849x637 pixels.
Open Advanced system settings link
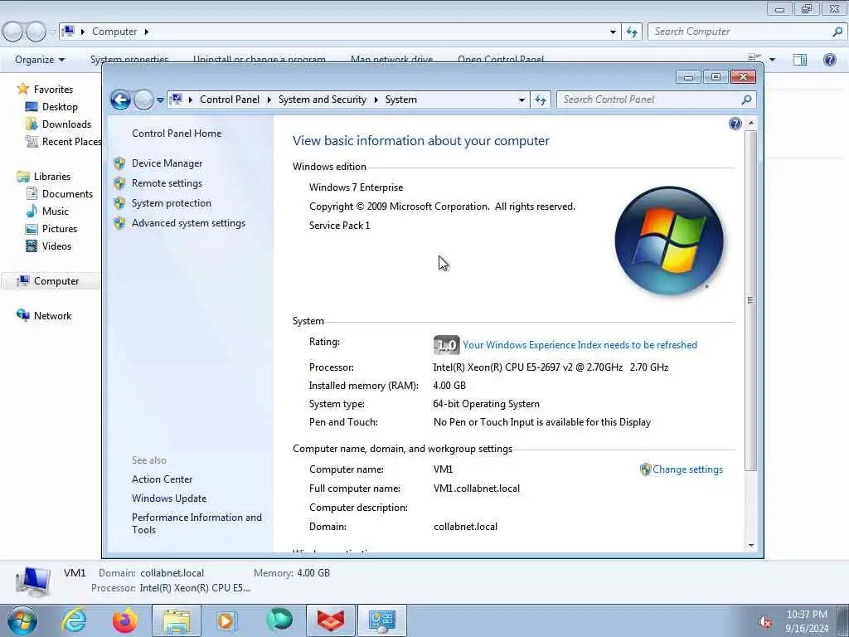click(188, 223)
